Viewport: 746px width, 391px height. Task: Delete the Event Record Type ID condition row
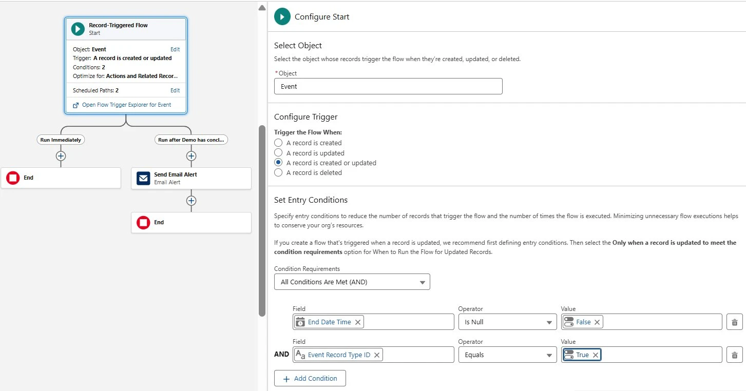(x=734, y=355)
